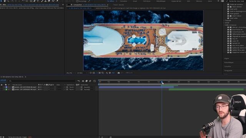Expand layer 1 properties triangle
This screenshot has width=246, height=138.
pyautogui.click(x=4, y=87)
